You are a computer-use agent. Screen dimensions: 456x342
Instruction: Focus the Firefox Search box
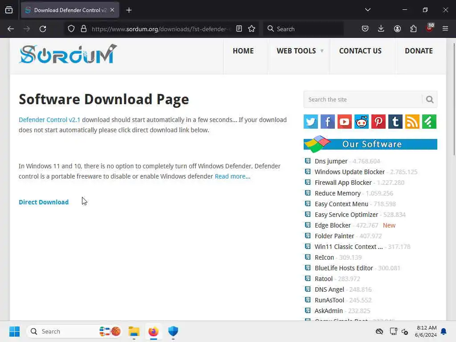[303, 29]
